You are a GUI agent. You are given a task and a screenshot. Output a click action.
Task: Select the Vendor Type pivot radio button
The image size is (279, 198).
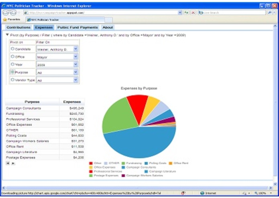(x=12, y=80)
